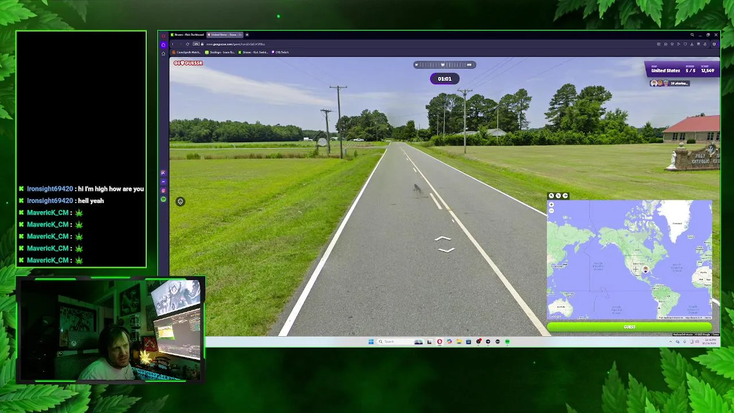The image size is (734, 413).
Task: Click second map size control icon
Action: tap(559, 196)
